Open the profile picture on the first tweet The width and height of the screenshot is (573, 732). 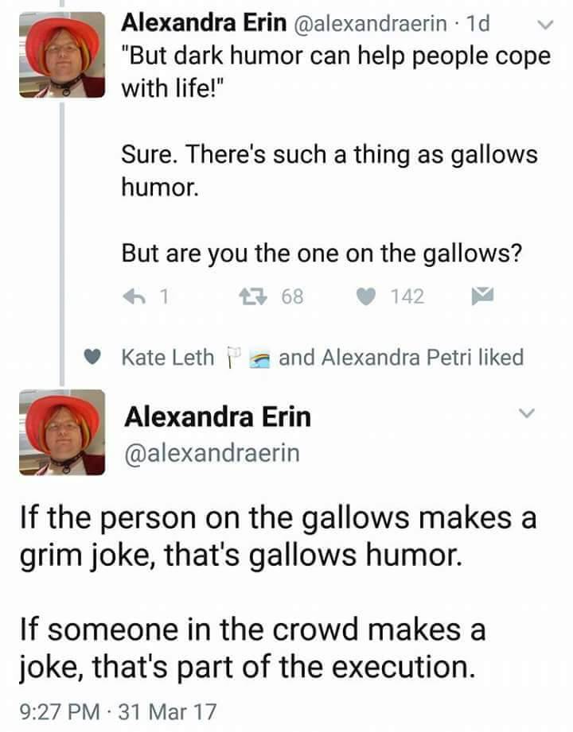tap(62, 53)
